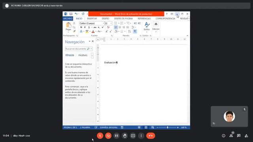Switch to the DISEÑO DE PÁGINA tab
Screen dimensions: 253x142
pyautogui.click(x=123, y=19)
